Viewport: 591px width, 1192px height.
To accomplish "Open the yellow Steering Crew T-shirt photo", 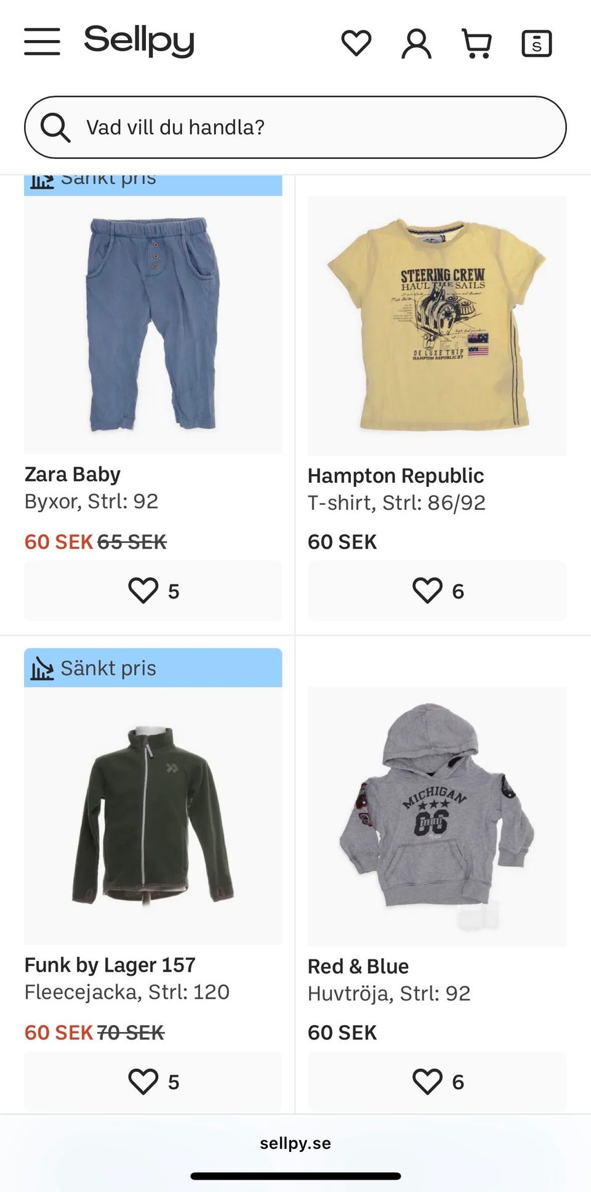I will [437, 325].
